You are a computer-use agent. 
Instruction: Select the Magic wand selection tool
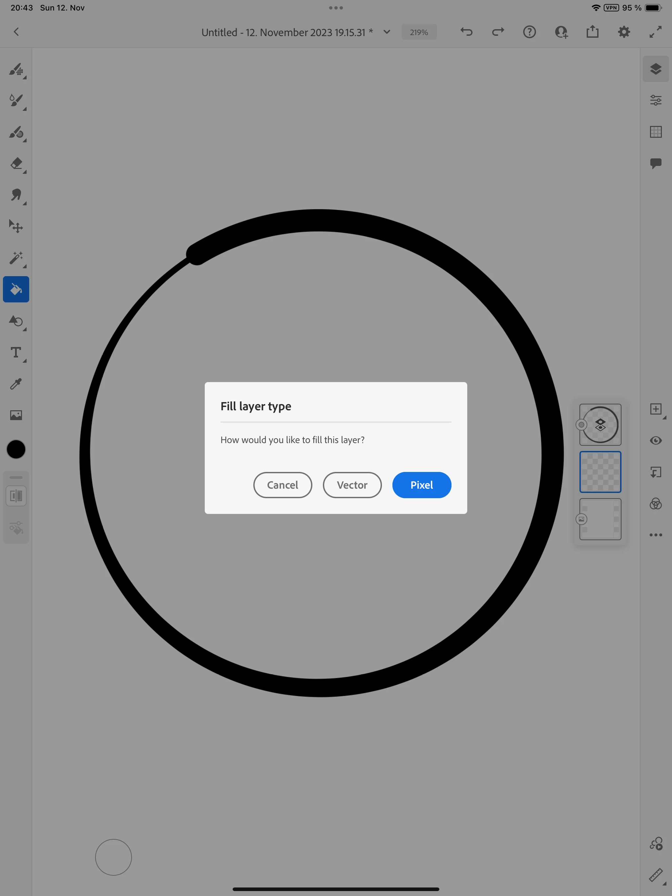[x=16, y=258]
